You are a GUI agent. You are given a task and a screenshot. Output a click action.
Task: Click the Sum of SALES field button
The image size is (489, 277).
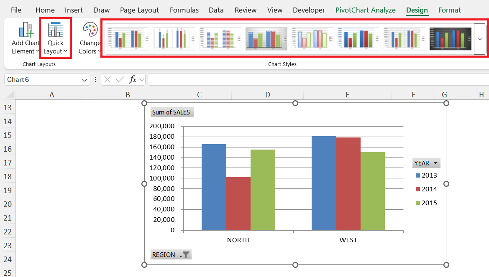tap(171, 112)
